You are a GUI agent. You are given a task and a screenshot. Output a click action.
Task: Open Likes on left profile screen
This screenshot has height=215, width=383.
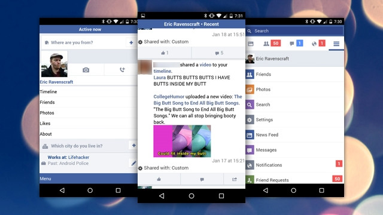[89, 124]
